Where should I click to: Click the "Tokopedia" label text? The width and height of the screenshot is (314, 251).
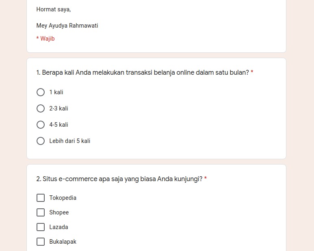point(63,198)
